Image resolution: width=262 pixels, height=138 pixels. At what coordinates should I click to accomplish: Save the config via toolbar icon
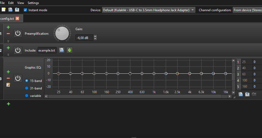click(17, 10)
